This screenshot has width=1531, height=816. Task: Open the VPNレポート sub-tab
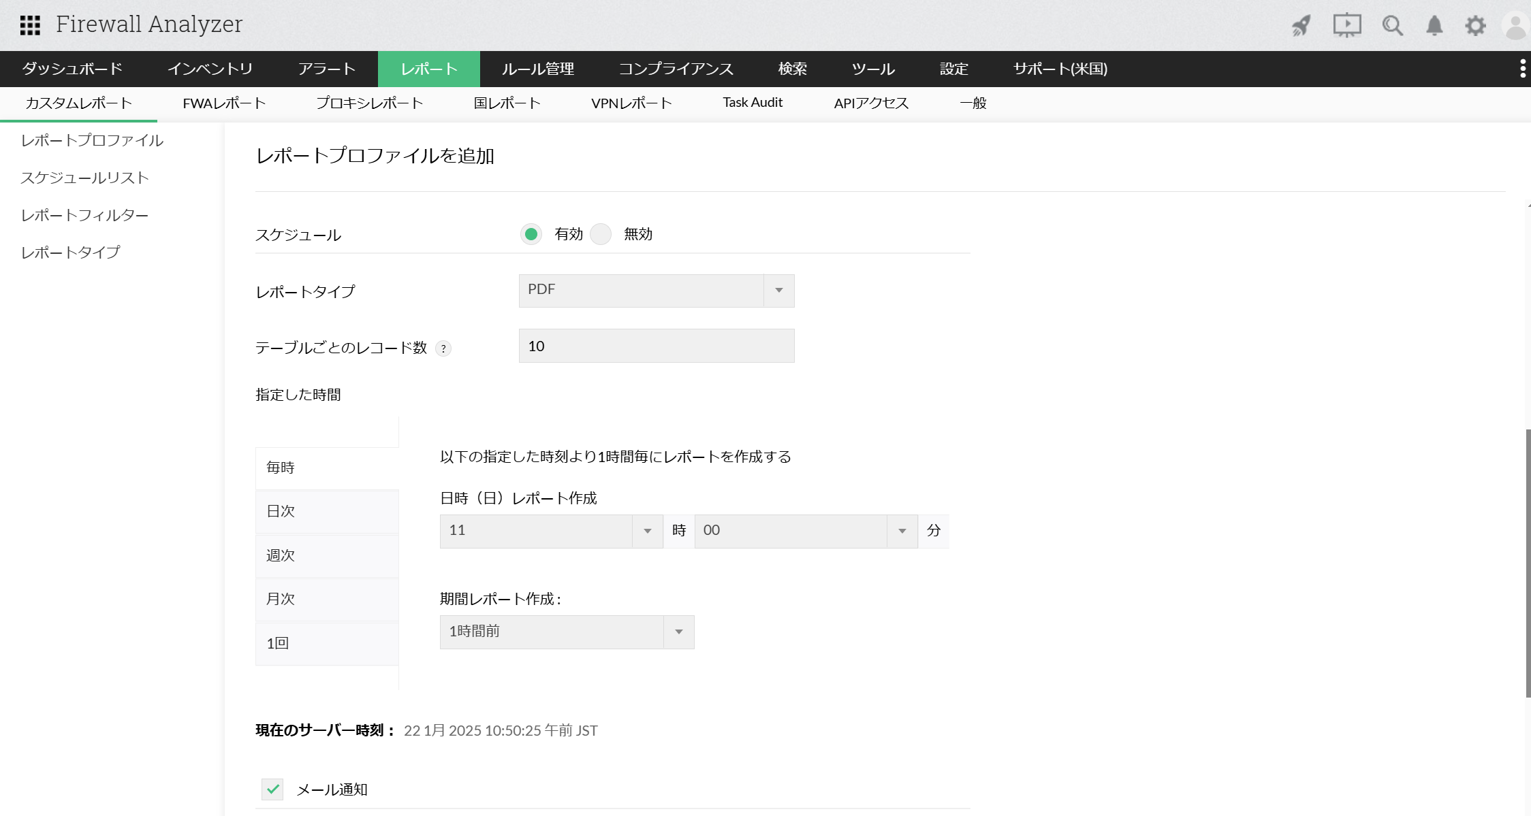[631, 103]
